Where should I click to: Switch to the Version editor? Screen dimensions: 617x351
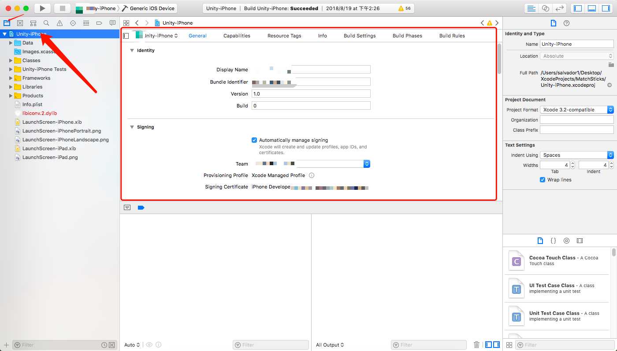(x=560, y=8)
